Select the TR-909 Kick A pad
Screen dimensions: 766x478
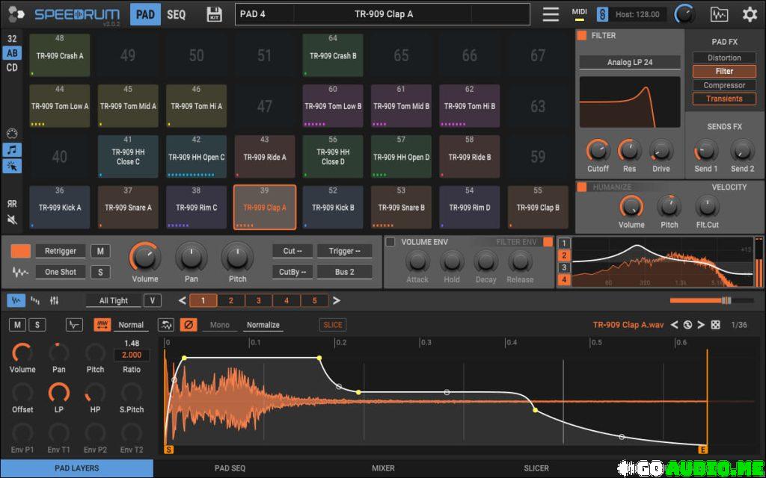[59, 207]
